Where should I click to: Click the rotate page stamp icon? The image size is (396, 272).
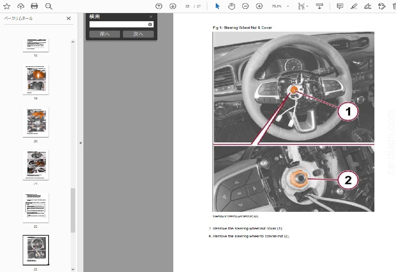pyautogui.click(x=382, y=6)
